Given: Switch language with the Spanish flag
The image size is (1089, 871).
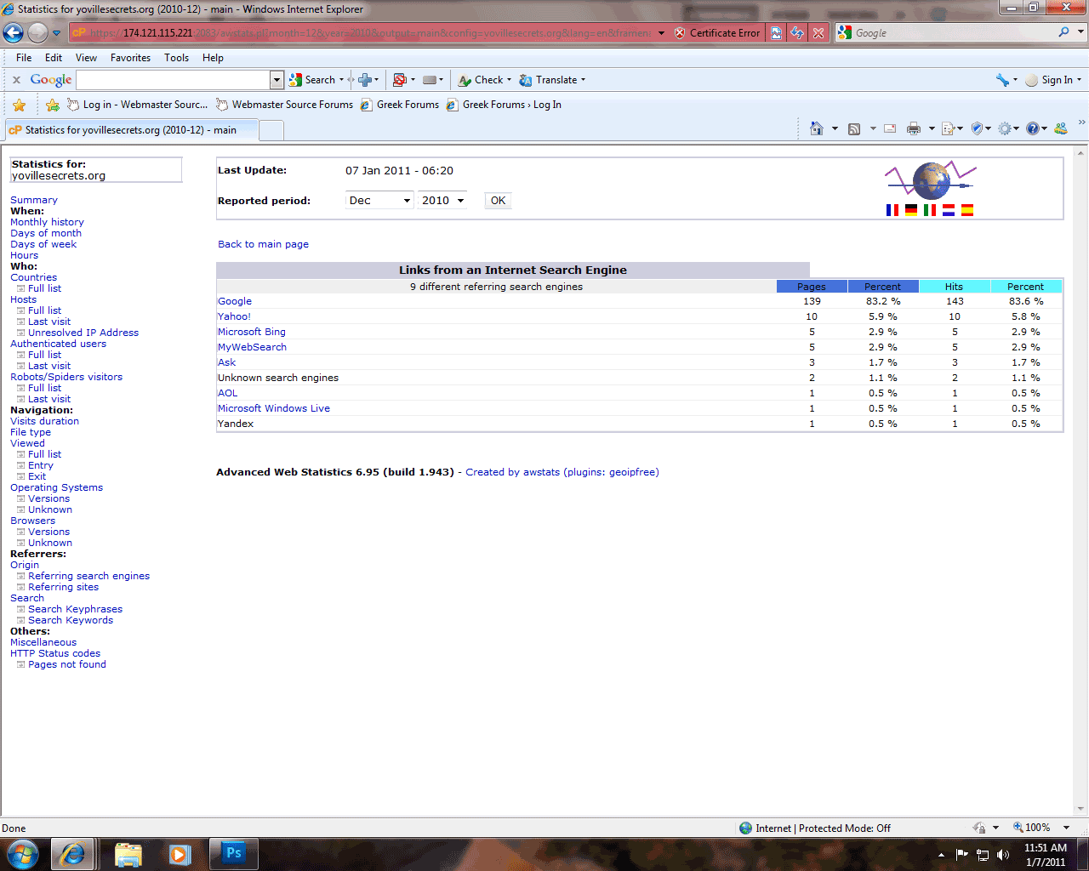Looking at the screenshot, I should coord(967,210).
